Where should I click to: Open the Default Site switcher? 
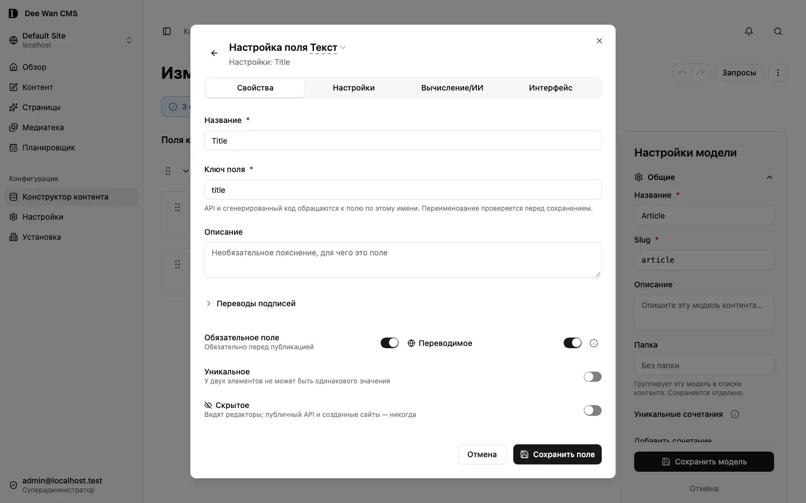point(71,40)
